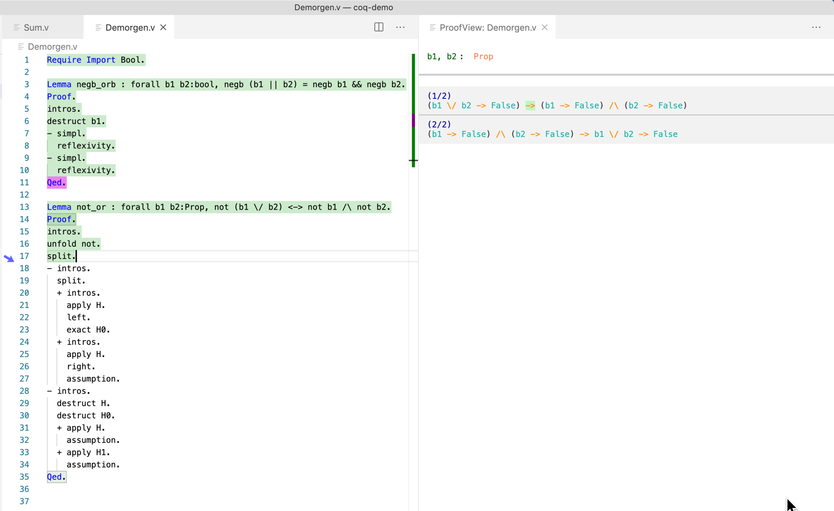Image resolution: width=834 pixels, height=511 pixels.
Task: Close the Demorgen.v editor tab
Action: tap(163, 27)
